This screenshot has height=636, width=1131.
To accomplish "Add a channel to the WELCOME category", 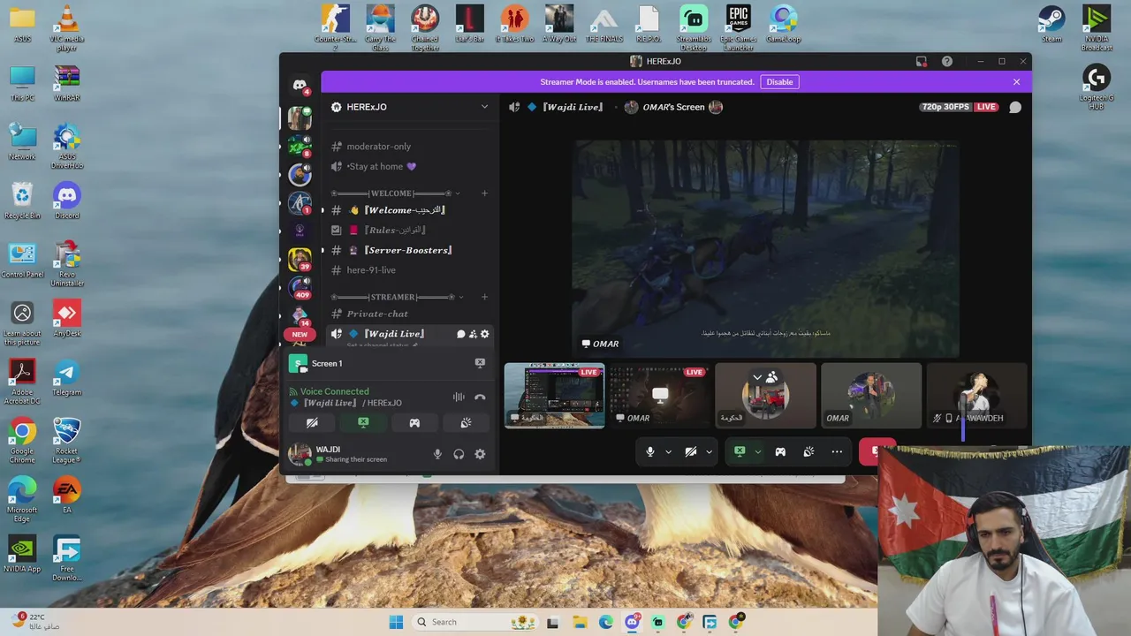I will pyautogui.click(x=484, y=193).
